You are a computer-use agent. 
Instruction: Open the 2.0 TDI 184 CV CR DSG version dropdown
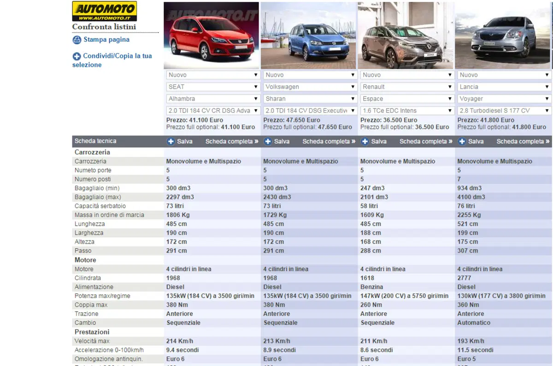point(213,111)
